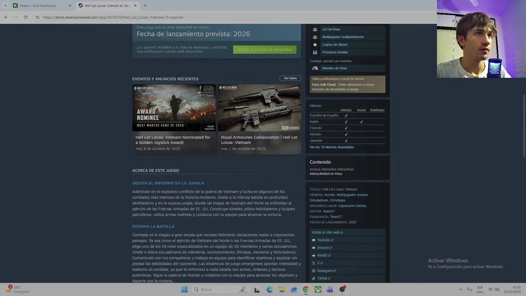
Task: Click the taskbar Buscar search box
Action: click(220, 289)
